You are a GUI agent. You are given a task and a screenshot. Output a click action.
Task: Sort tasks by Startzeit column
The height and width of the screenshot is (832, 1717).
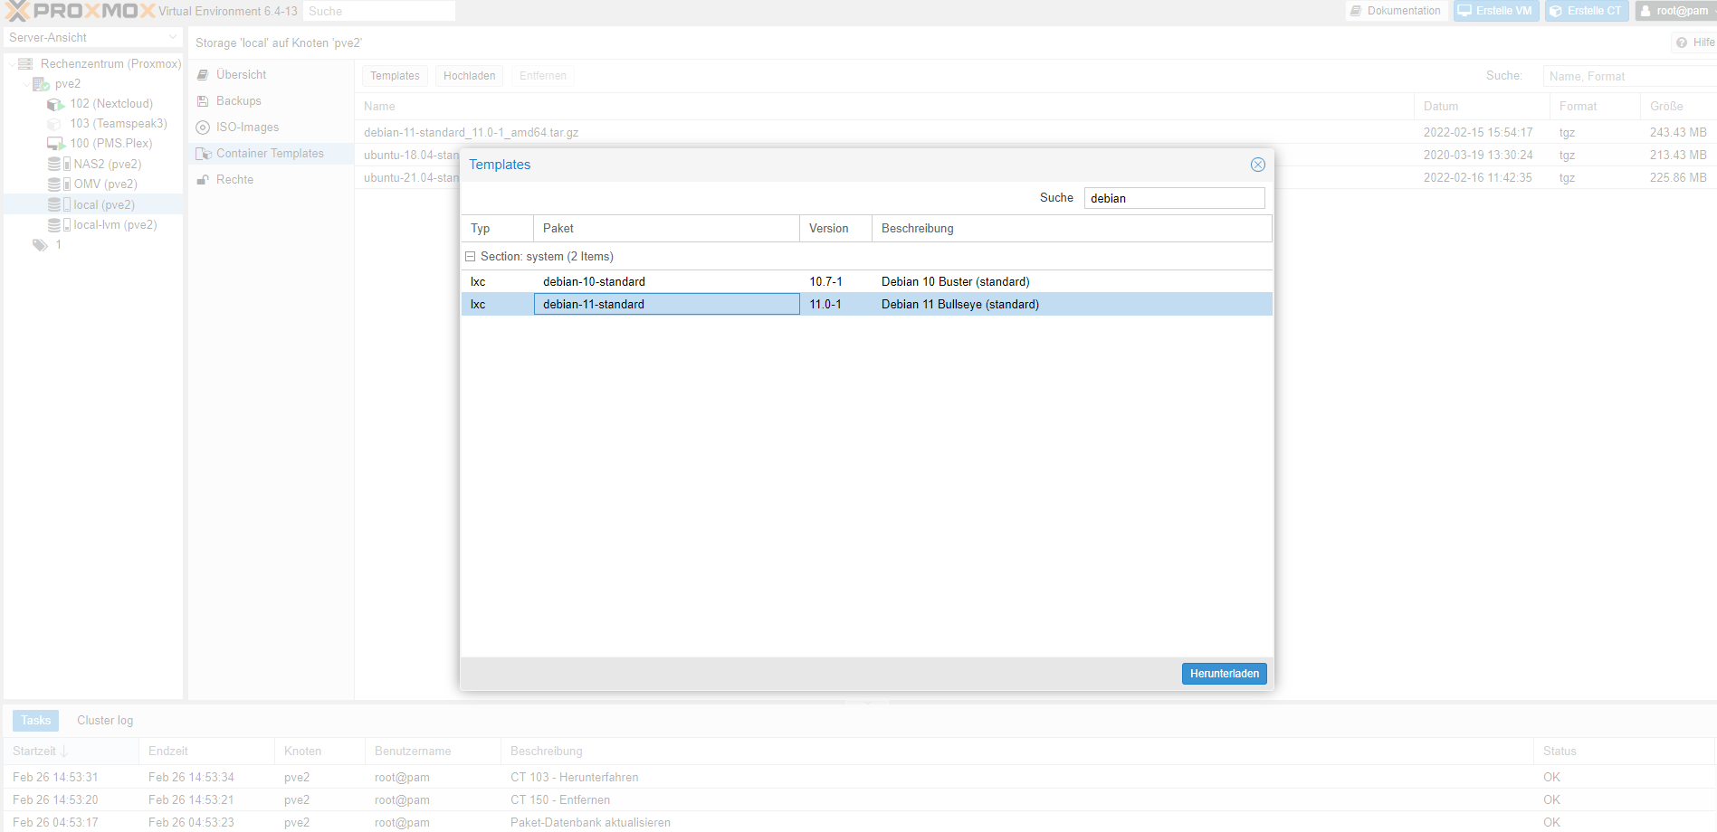71,751
